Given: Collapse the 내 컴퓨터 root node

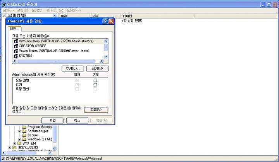Looking at the screenshot, I should [x=5, y=16].
